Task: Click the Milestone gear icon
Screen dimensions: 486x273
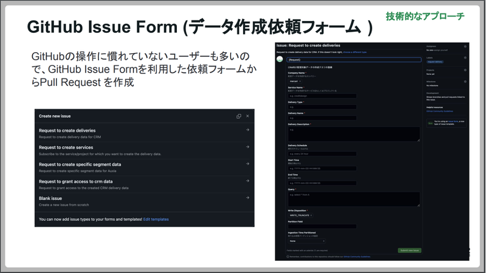Action: [465, 81]
